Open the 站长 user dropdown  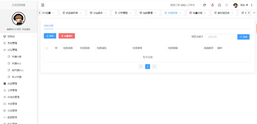[x=244, y=5]
